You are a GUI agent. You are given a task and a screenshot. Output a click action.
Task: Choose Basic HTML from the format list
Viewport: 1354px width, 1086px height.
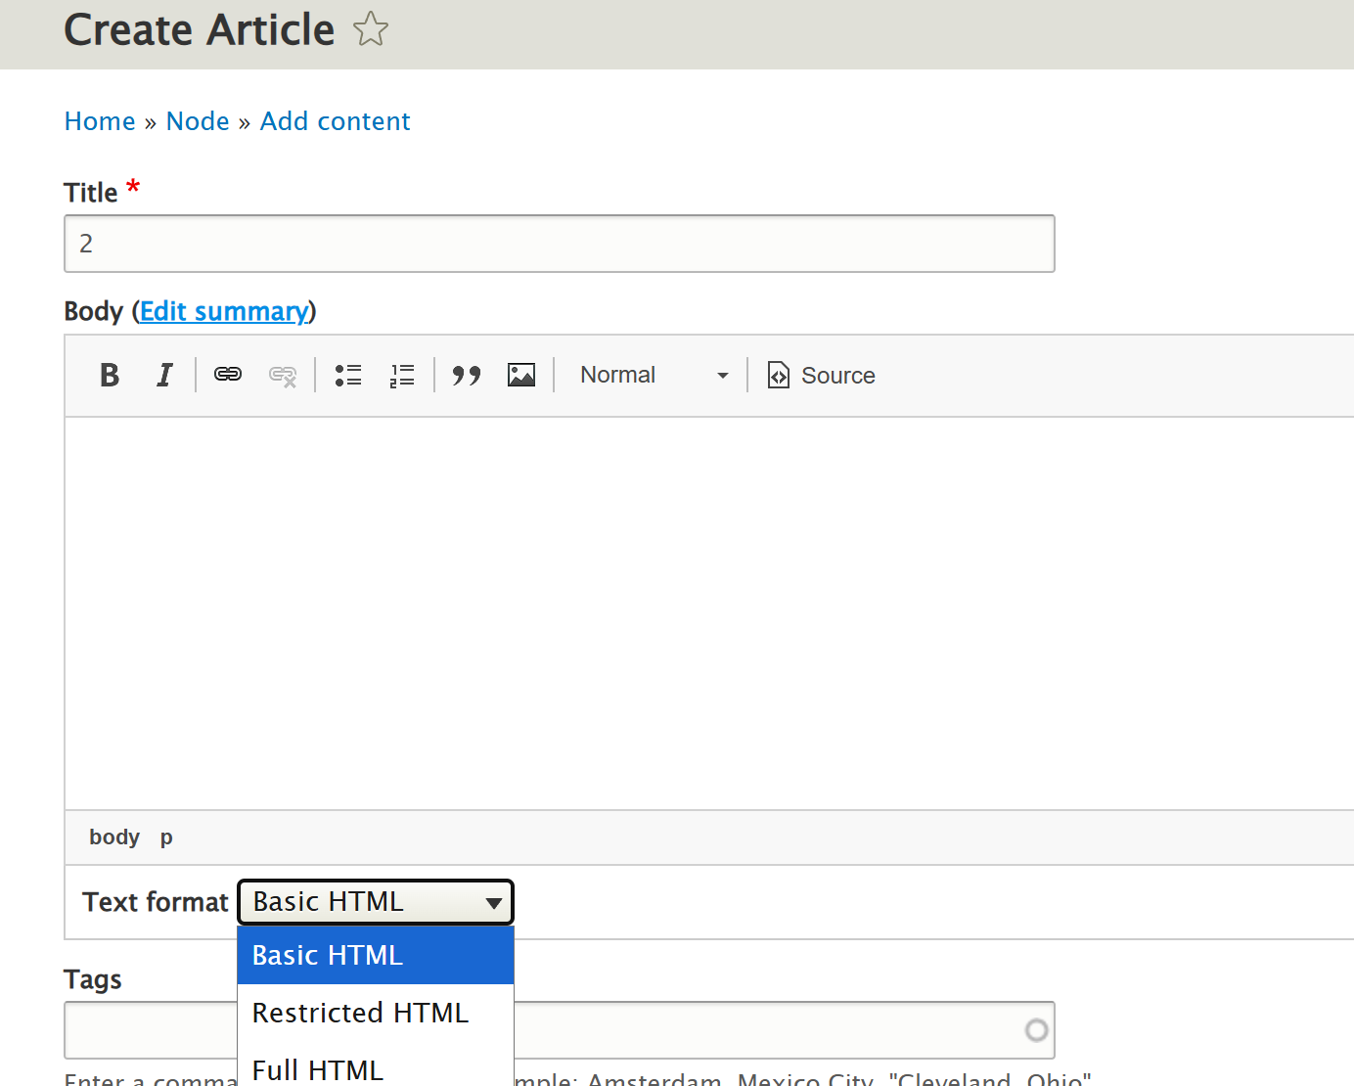376,956
